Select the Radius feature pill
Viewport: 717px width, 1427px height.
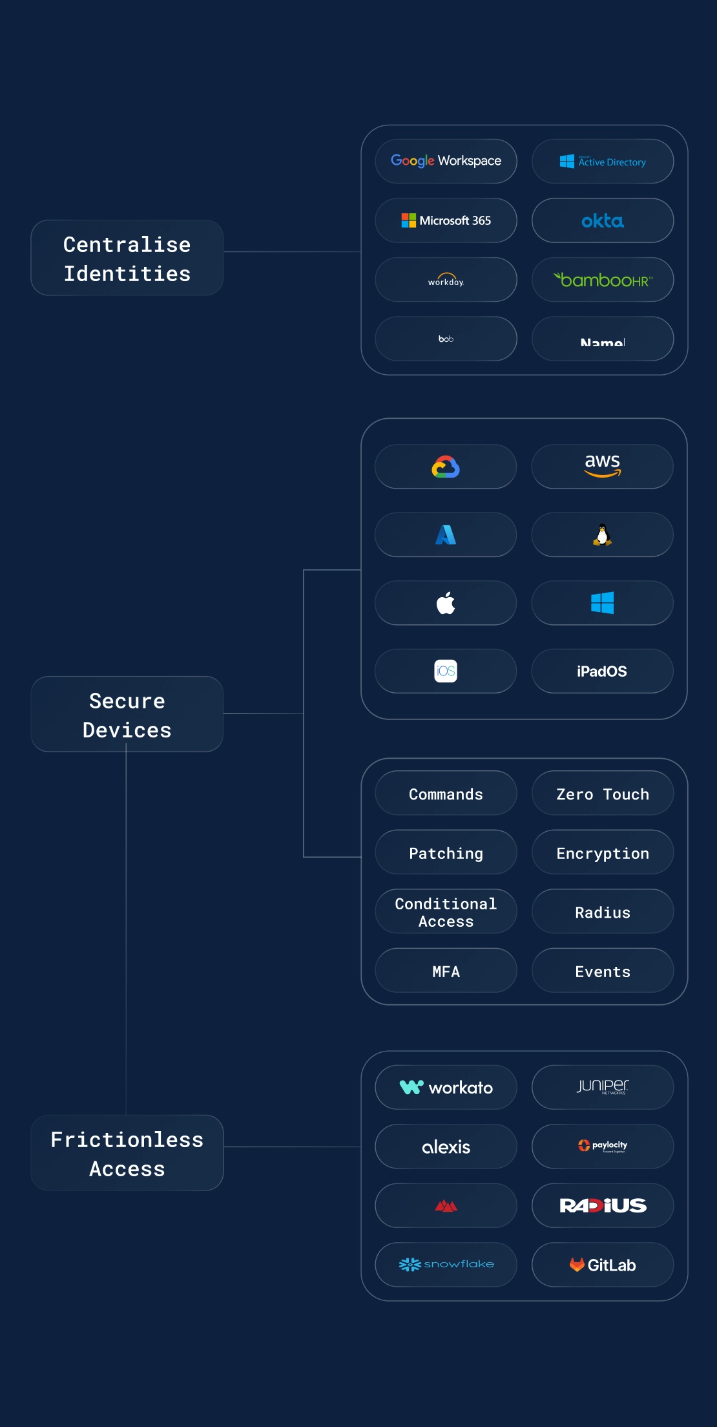click(603, 911)
